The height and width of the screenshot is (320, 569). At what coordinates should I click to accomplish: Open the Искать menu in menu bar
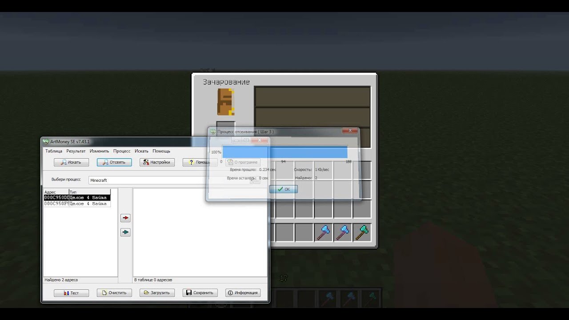[141, 151]
